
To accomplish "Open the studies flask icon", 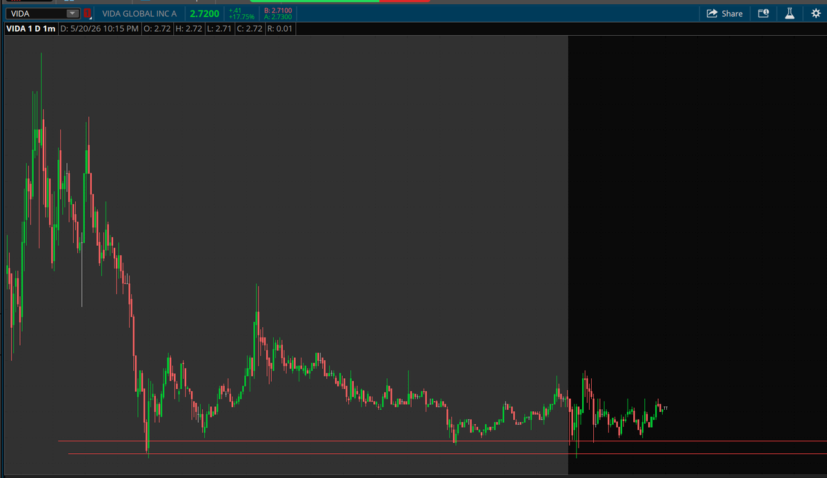I will [x=790, y=14].
